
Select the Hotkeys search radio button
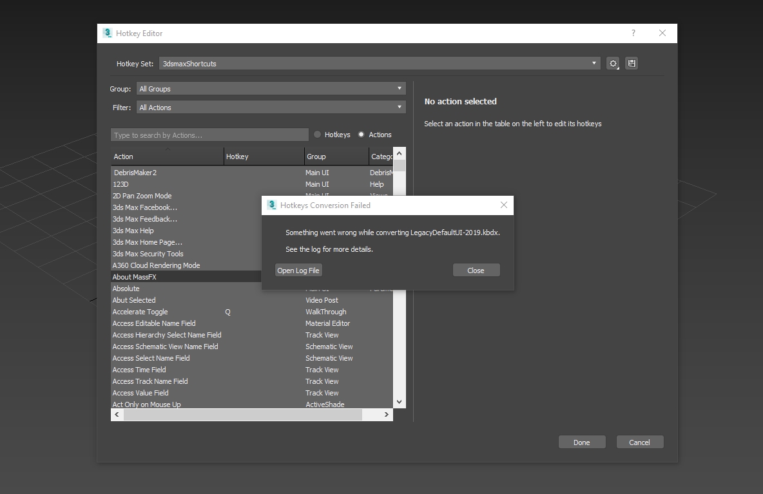click(x=317, y=135)
